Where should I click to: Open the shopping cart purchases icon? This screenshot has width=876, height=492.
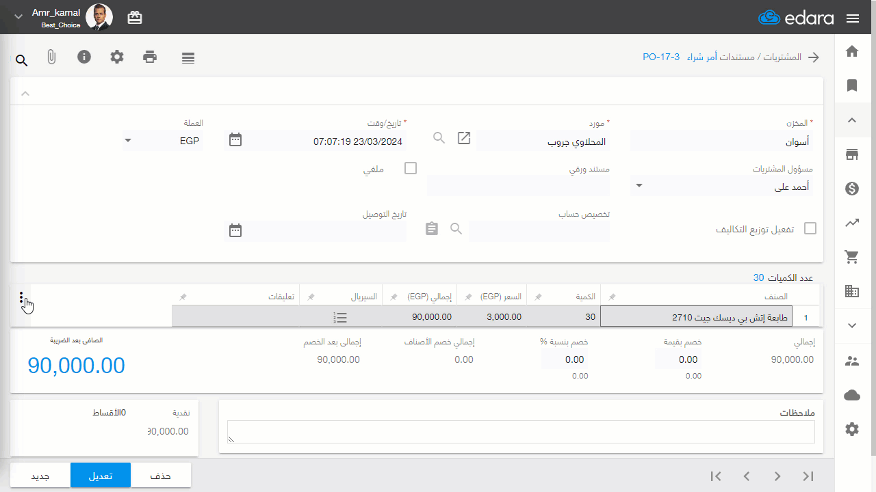coord(852,257)
